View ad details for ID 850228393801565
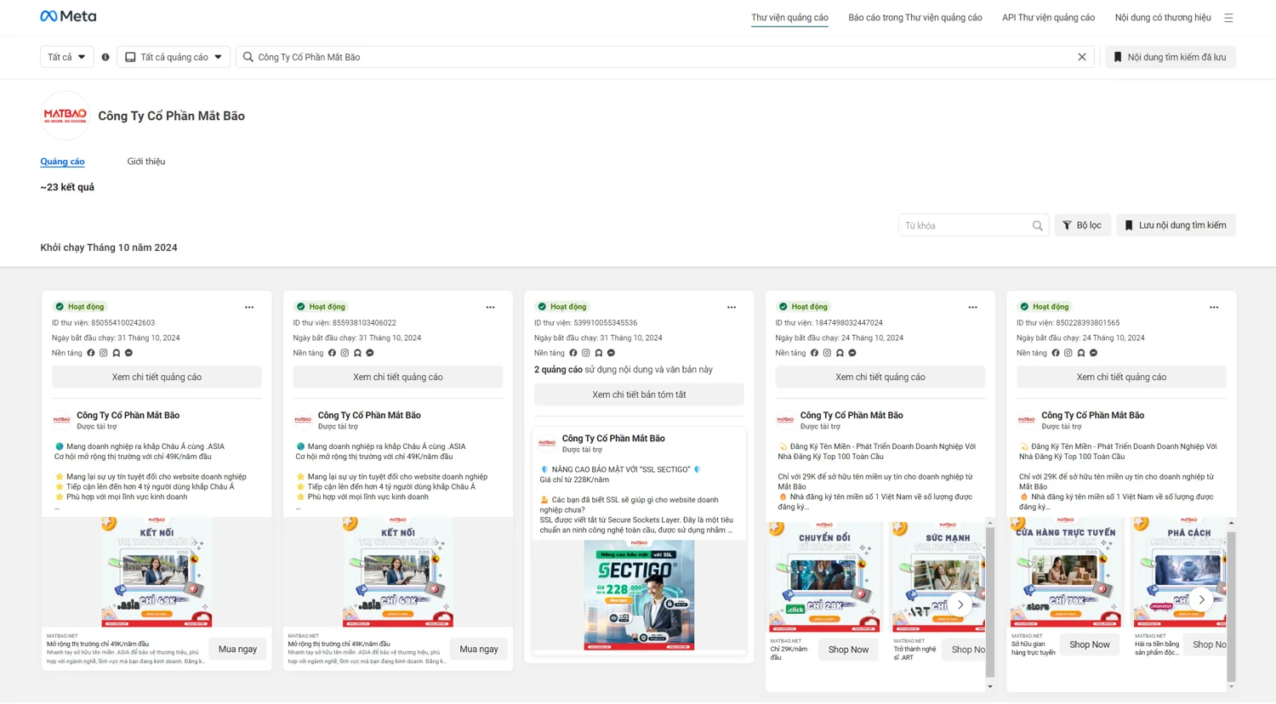Image resolution: width=1276 pixels, height=704 pixels. click(x=1121, y=377)
